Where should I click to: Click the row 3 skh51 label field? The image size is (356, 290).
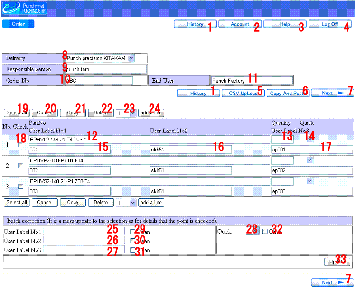click(x=191, y=191)
